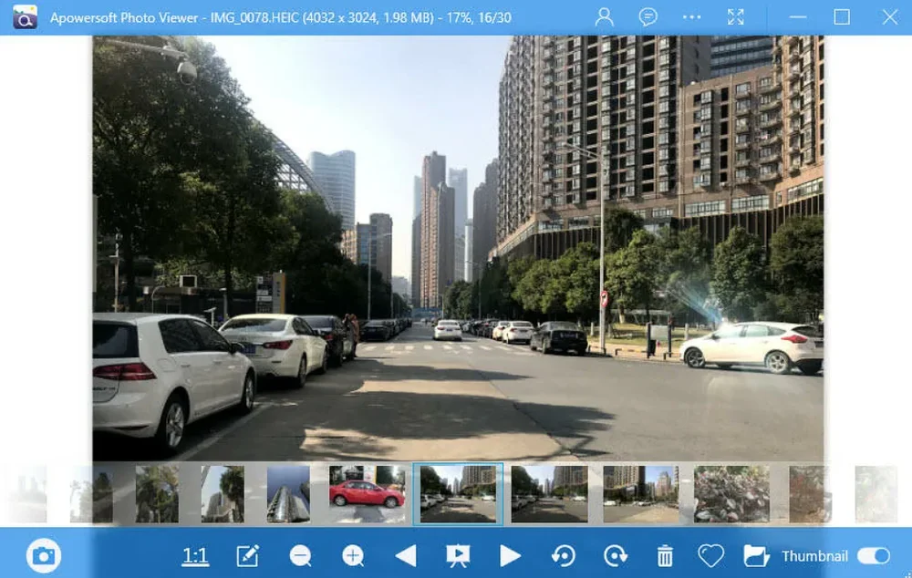Go to the previous image

[406, 556]
